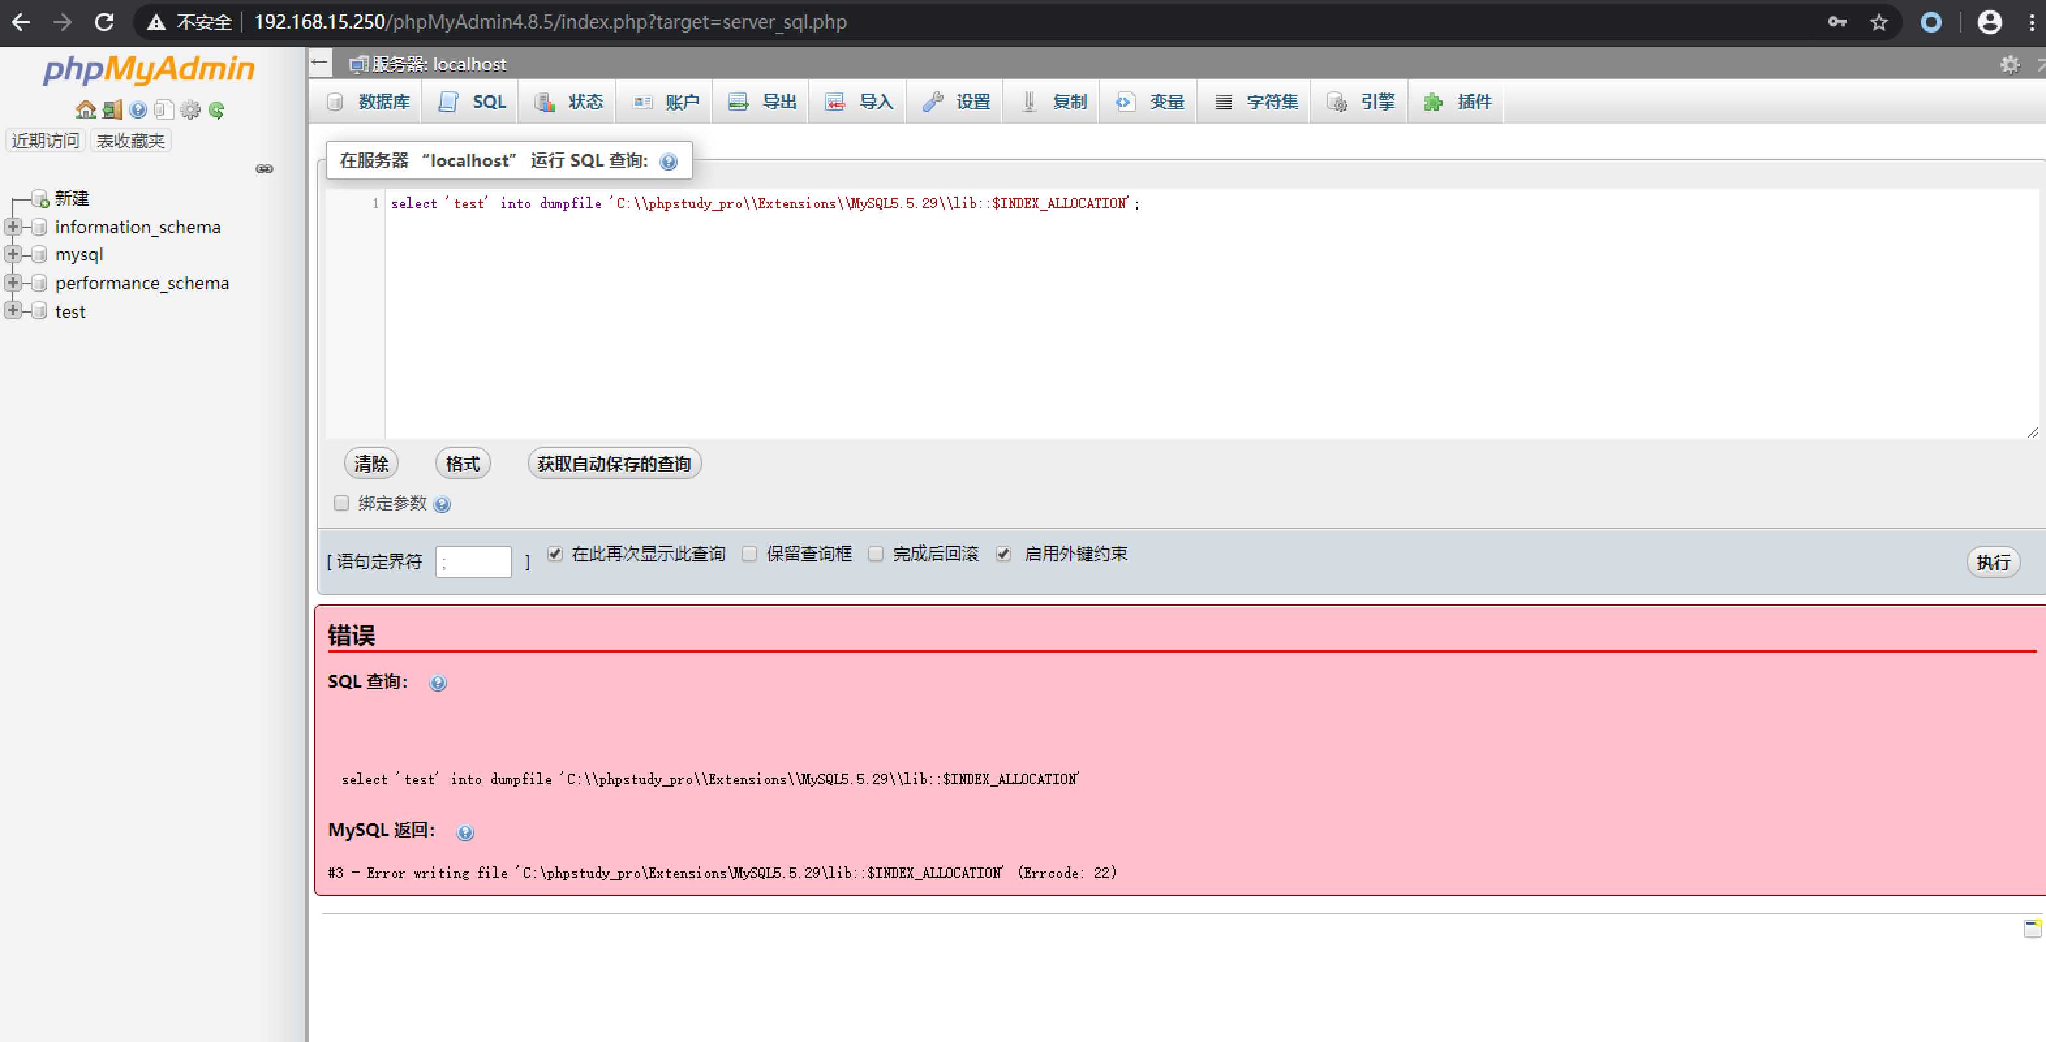The image size is (2046, 1042).
Task: Open phpMyAdmin documentation question-mark icon
Action: 138,109
